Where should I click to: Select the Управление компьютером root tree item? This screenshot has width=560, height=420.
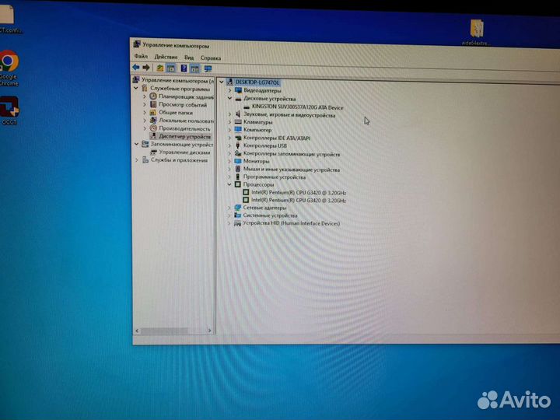(177, 80)
